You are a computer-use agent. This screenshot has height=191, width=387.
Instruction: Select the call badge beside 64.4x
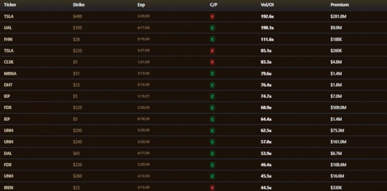(x=212, y=119)
